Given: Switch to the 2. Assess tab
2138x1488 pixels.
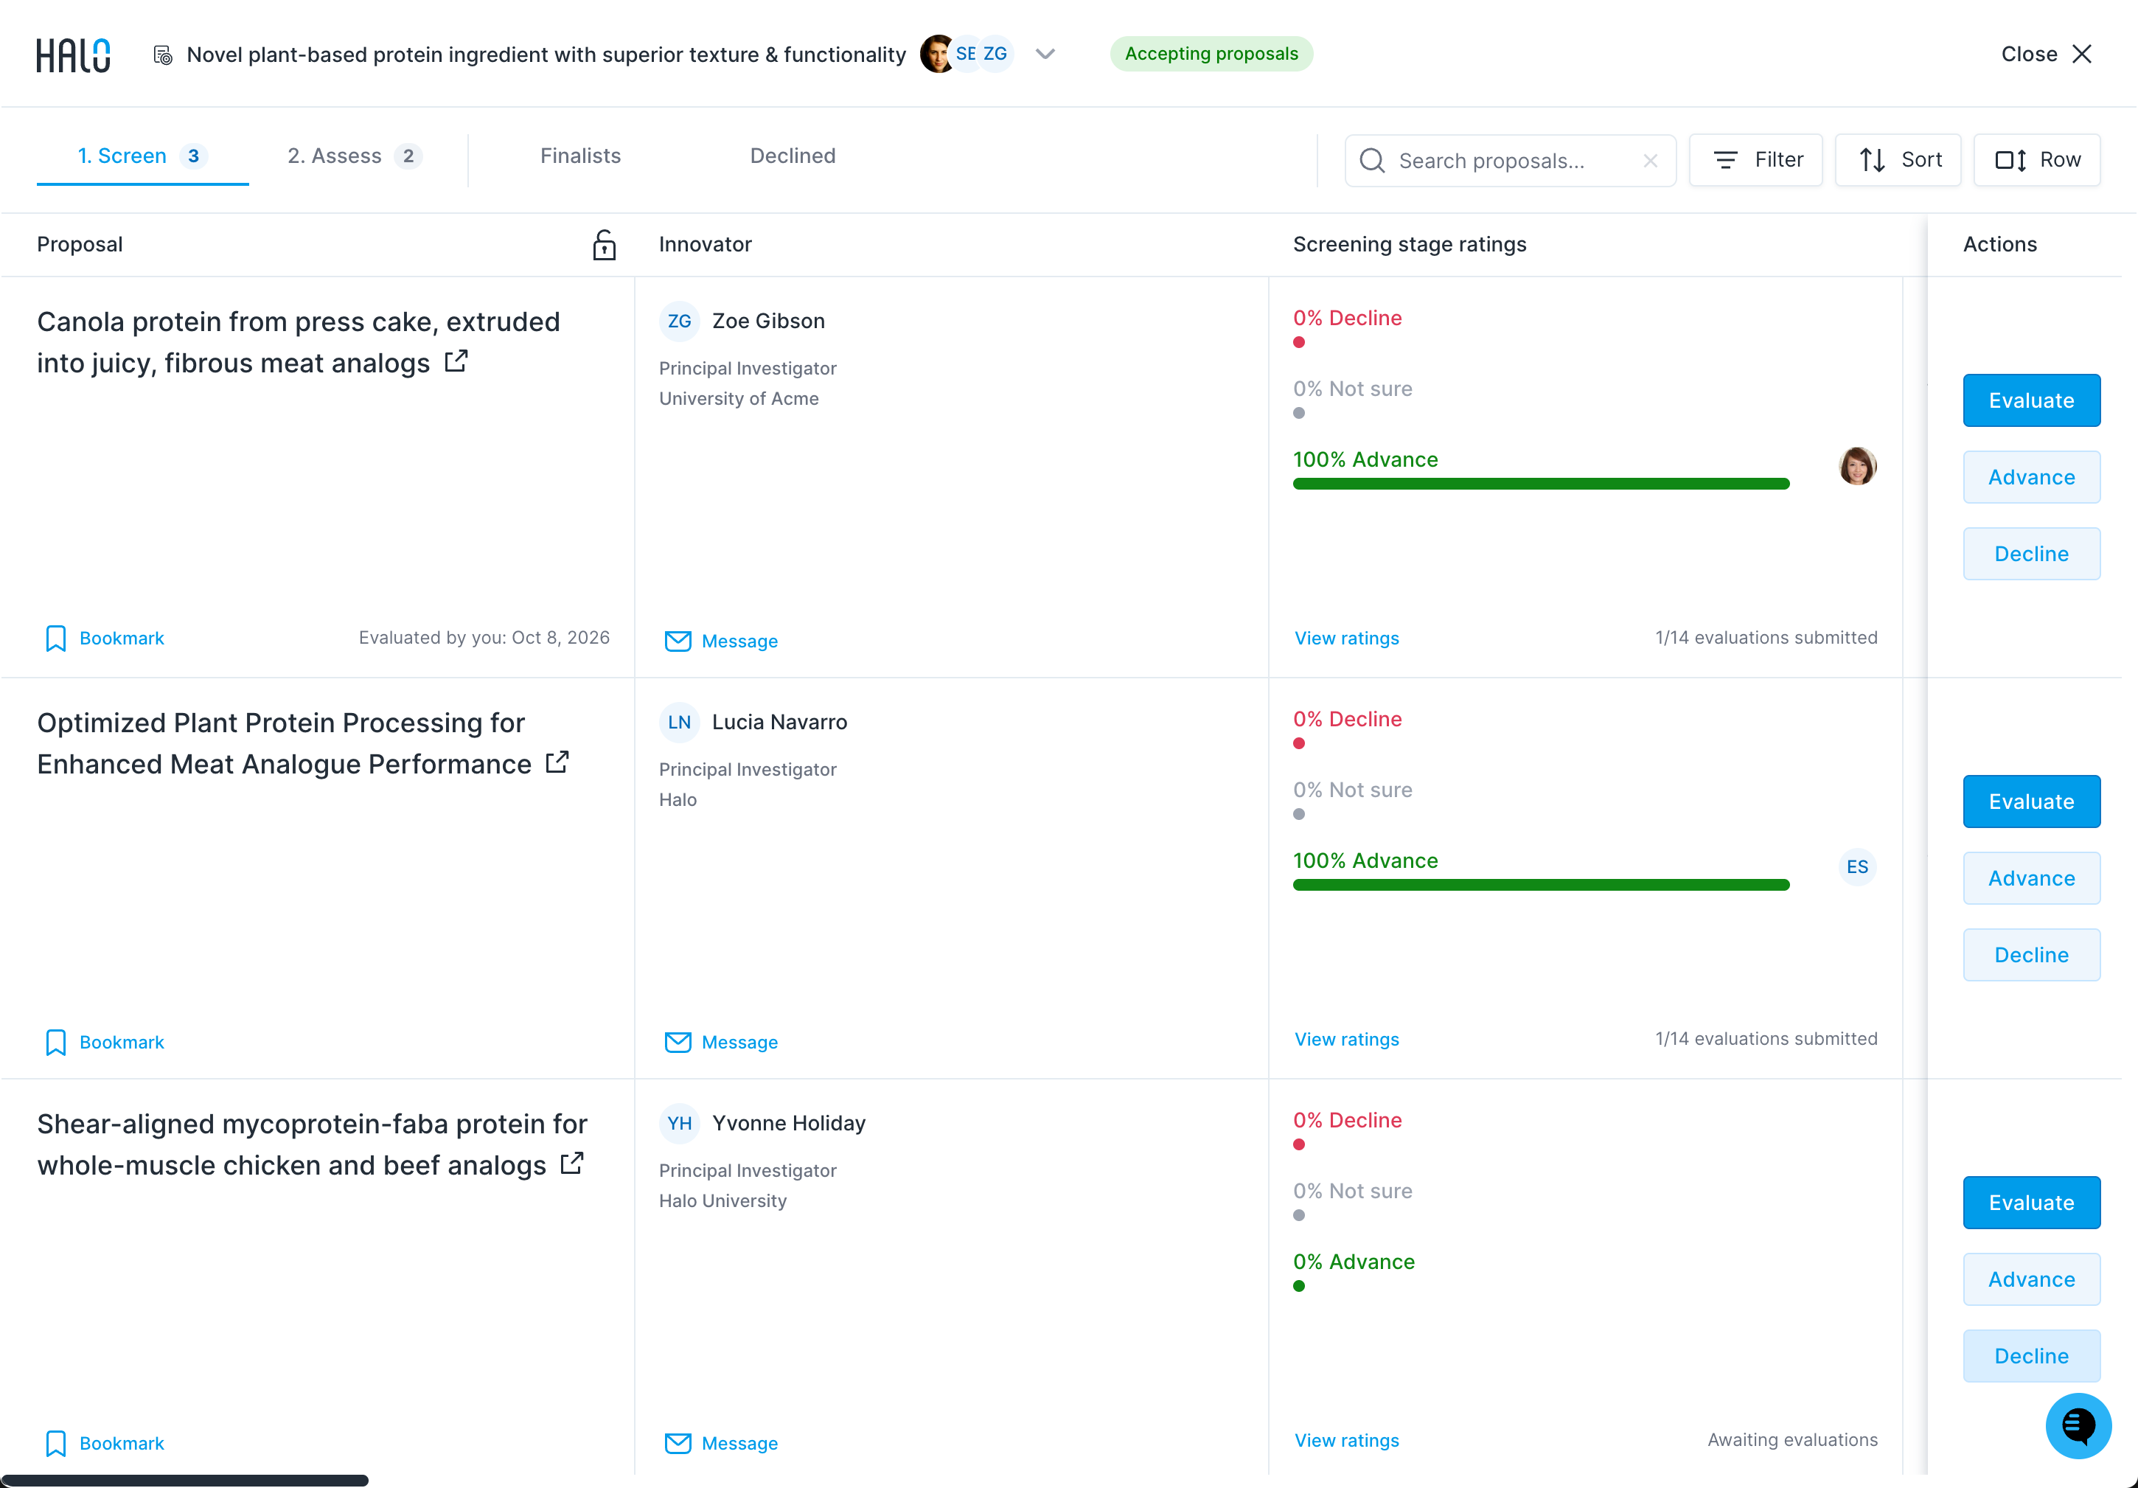Looking at the screenshot, I should tap(355, 156).
